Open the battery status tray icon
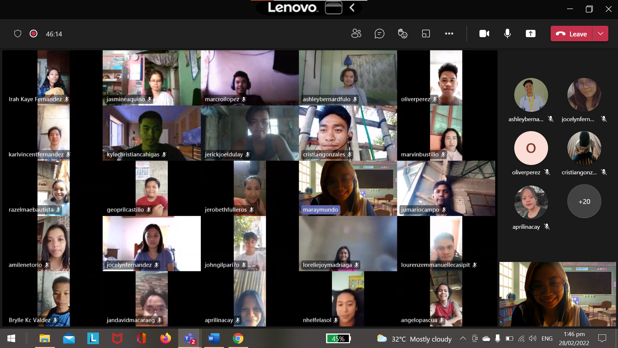Screen dimensions: 618x348 click(x=509, y=338)
